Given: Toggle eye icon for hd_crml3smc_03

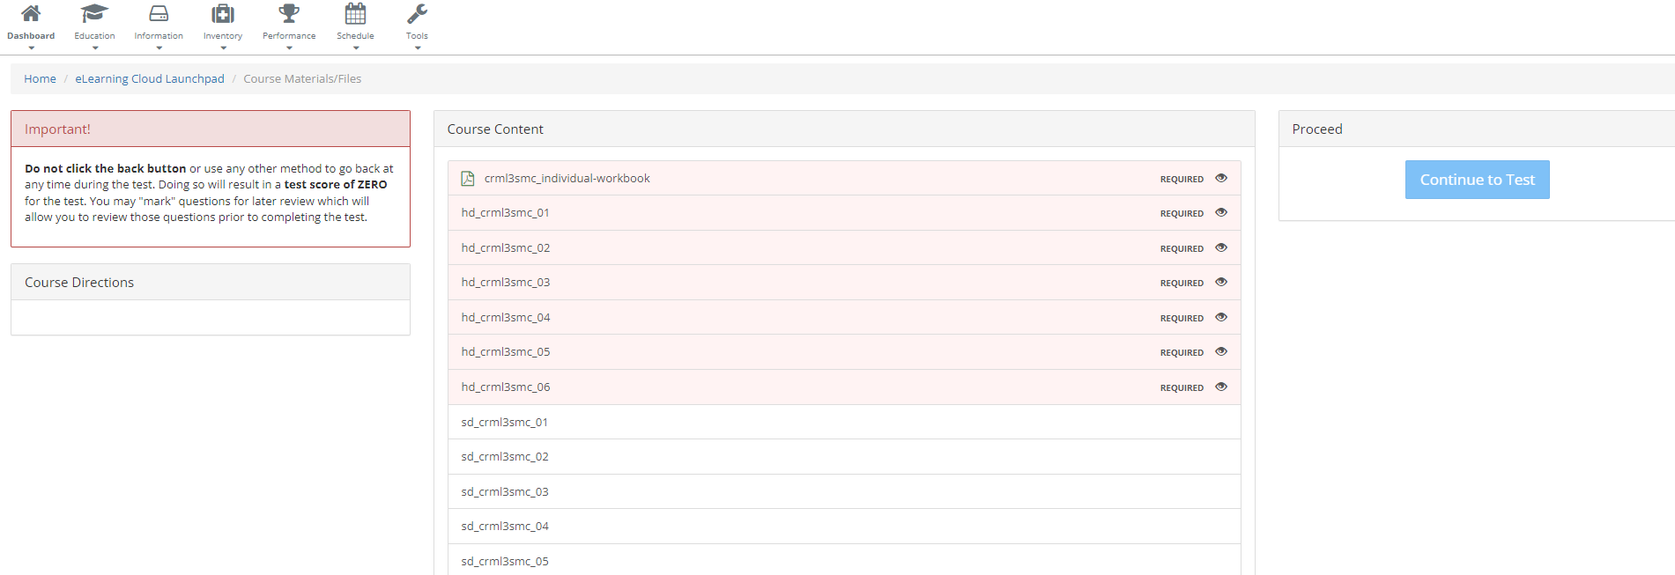Looking at the screenshot, I should [x=1221, y=282].
